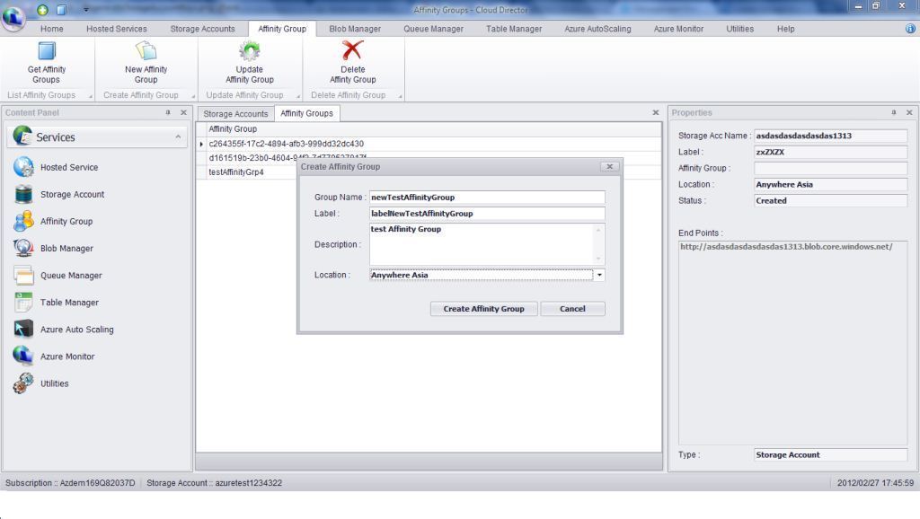The image size is (920, 519).
Task: Click the Storage Account azuretest1234322 status entry
Action: pos(214,483)
